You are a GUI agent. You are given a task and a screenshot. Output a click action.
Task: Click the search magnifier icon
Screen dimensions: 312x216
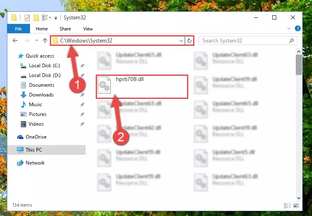[x=291, y=41]
